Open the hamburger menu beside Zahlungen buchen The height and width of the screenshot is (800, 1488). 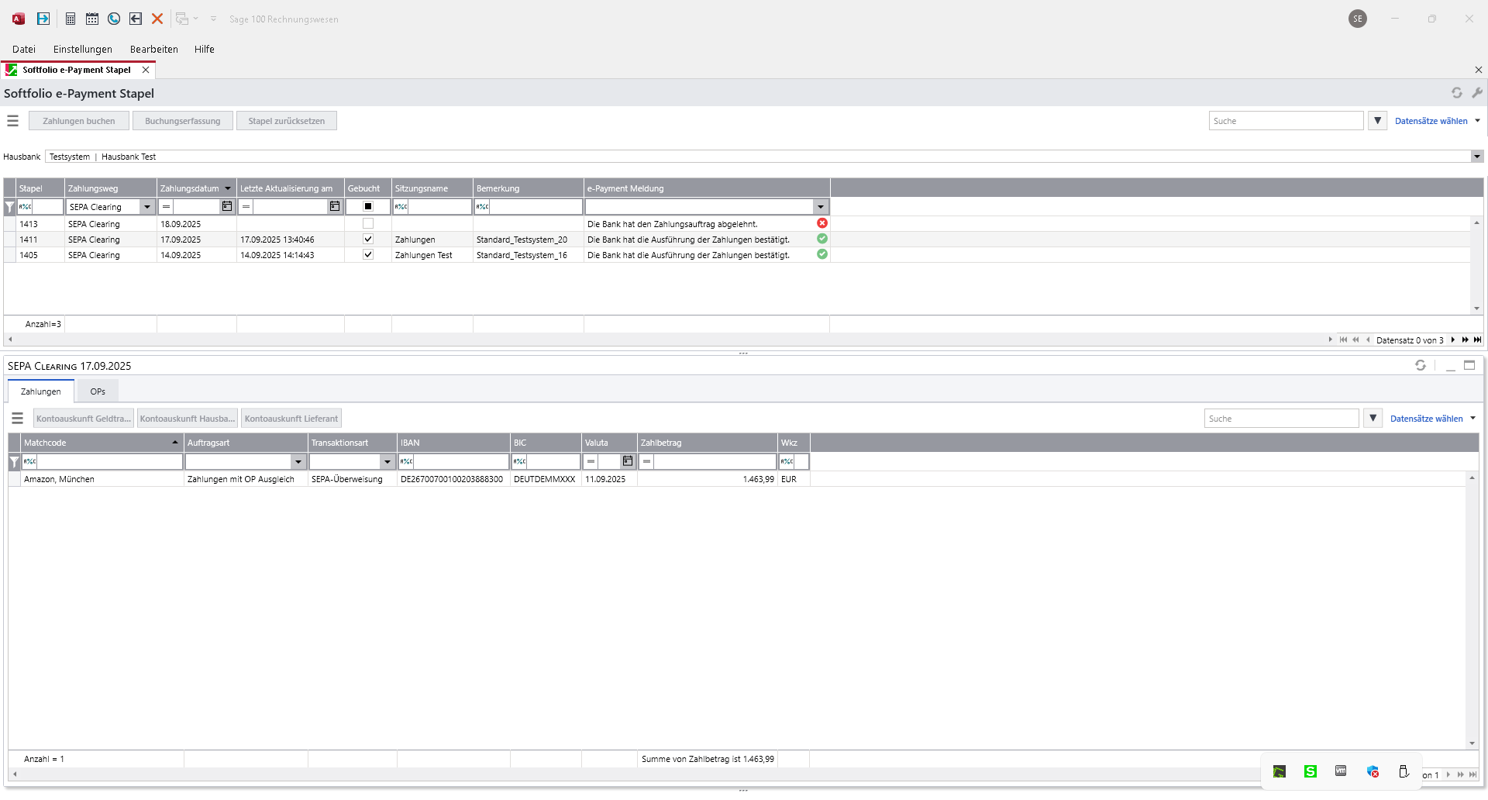click(x=12, y=121)
